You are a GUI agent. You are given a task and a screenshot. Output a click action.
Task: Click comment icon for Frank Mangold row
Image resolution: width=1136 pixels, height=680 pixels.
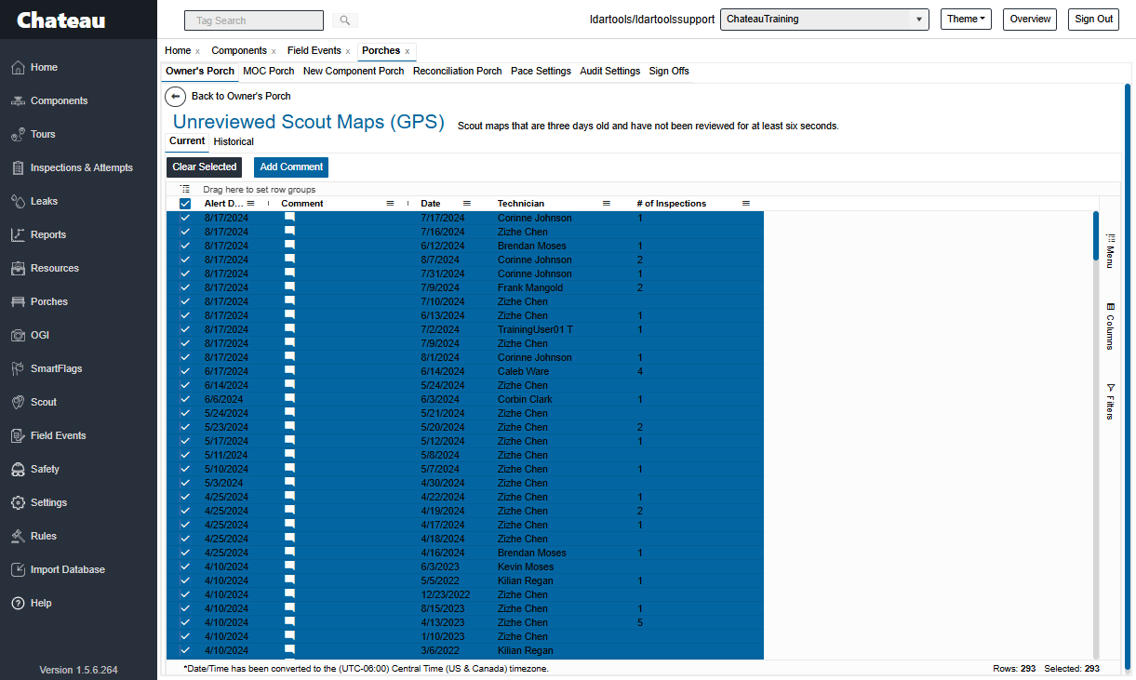[x=289, y=287]
